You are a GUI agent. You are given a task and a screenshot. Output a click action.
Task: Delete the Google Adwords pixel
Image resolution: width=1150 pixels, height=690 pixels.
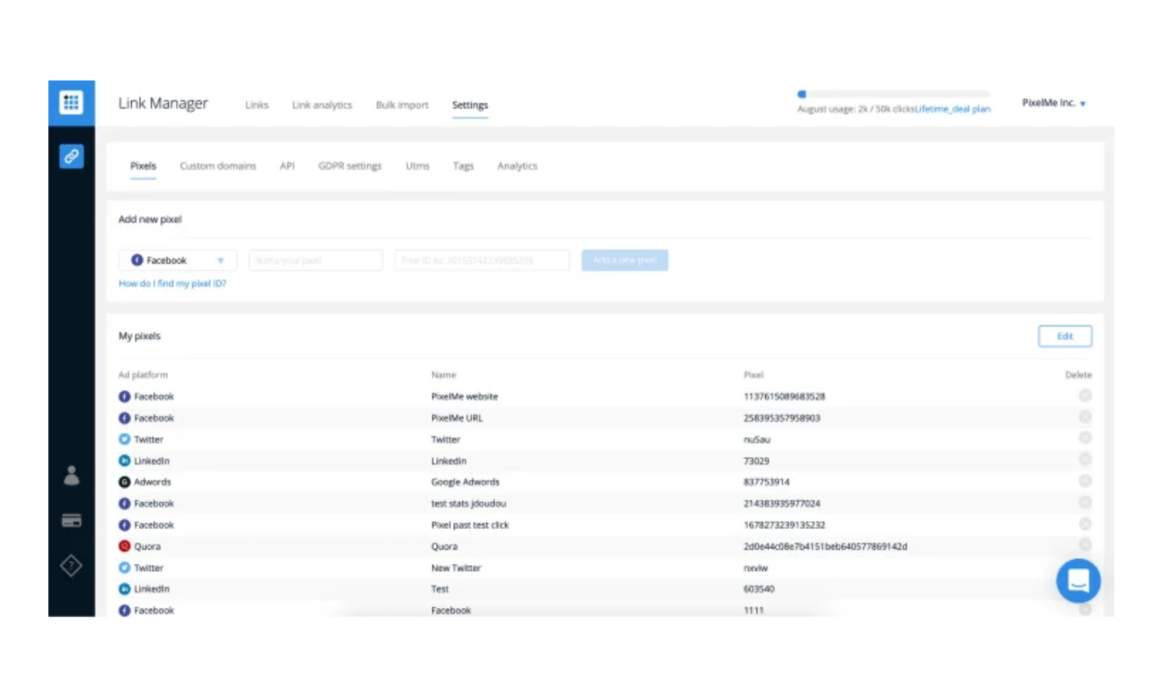[1085, 481]
